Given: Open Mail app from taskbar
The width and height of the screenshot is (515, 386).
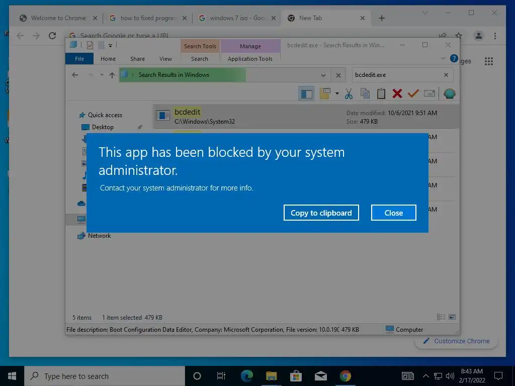Looking at the screenshot, I should pos(320,376).
